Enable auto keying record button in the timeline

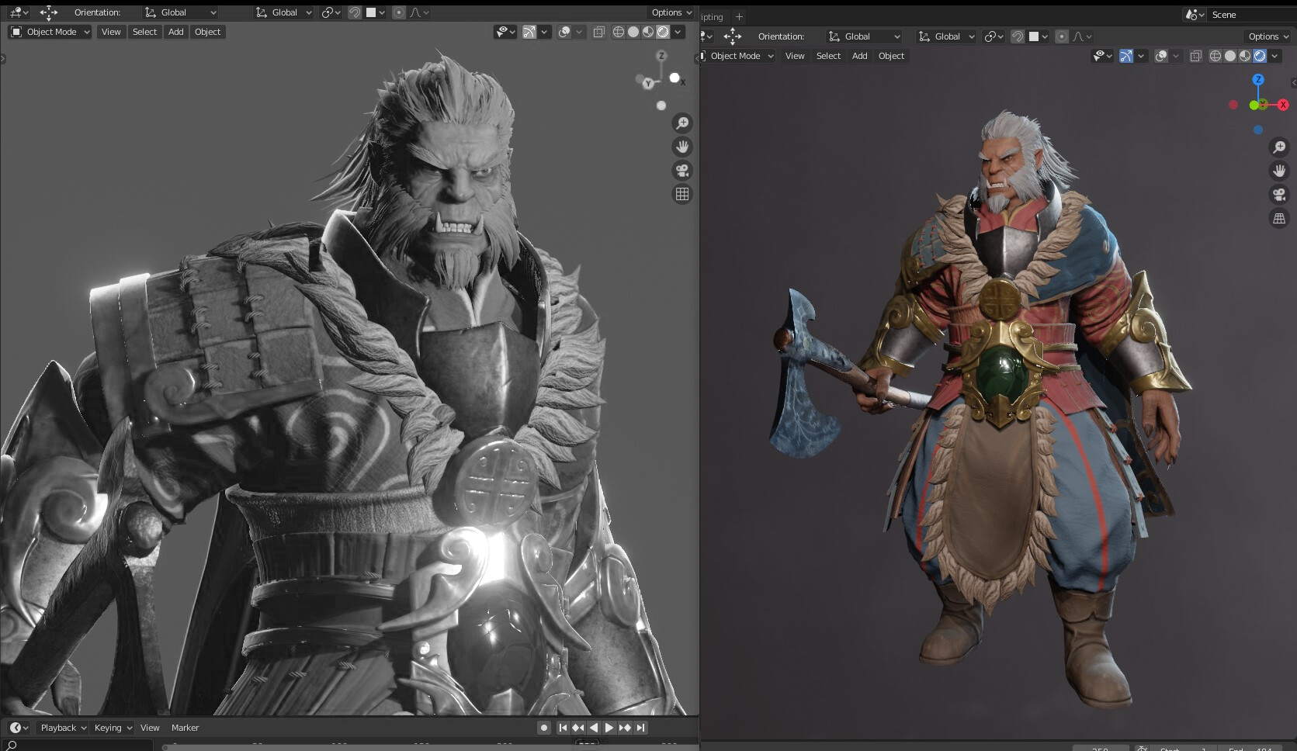point(544,728)
